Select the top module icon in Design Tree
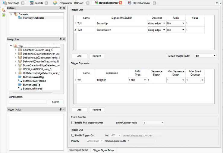The width and height of the screenshot is (223, 153). [x=16, y=46]
